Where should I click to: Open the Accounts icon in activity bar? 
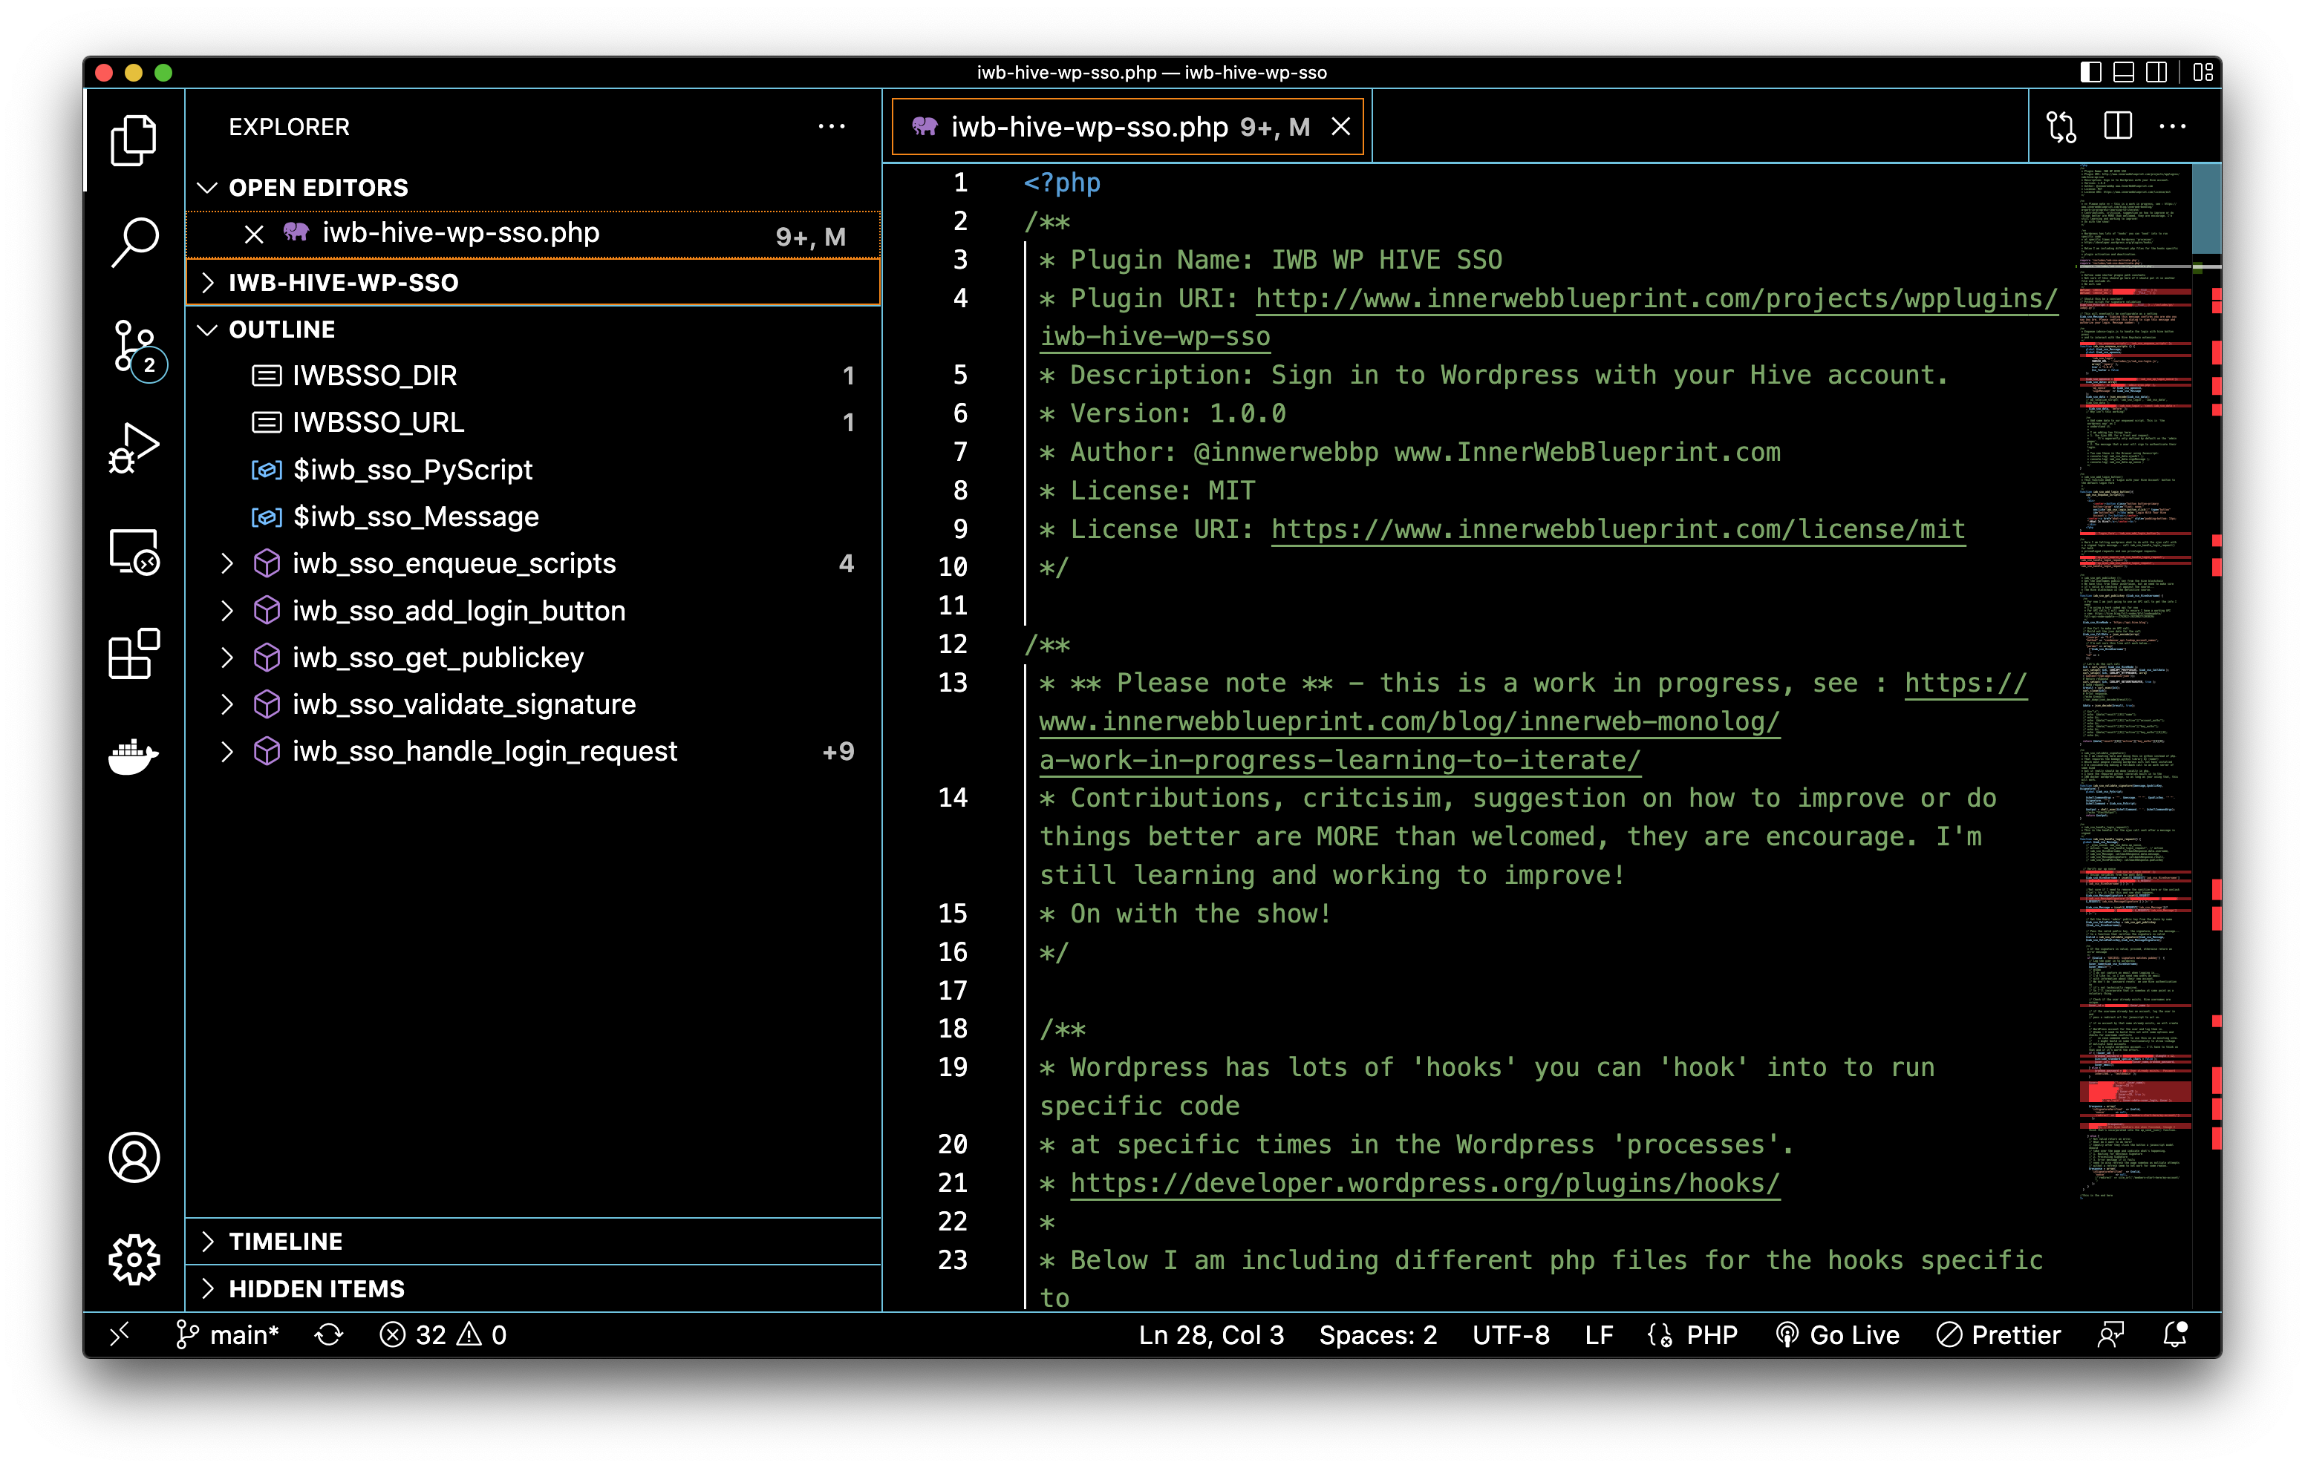(x=134, y=1157)
